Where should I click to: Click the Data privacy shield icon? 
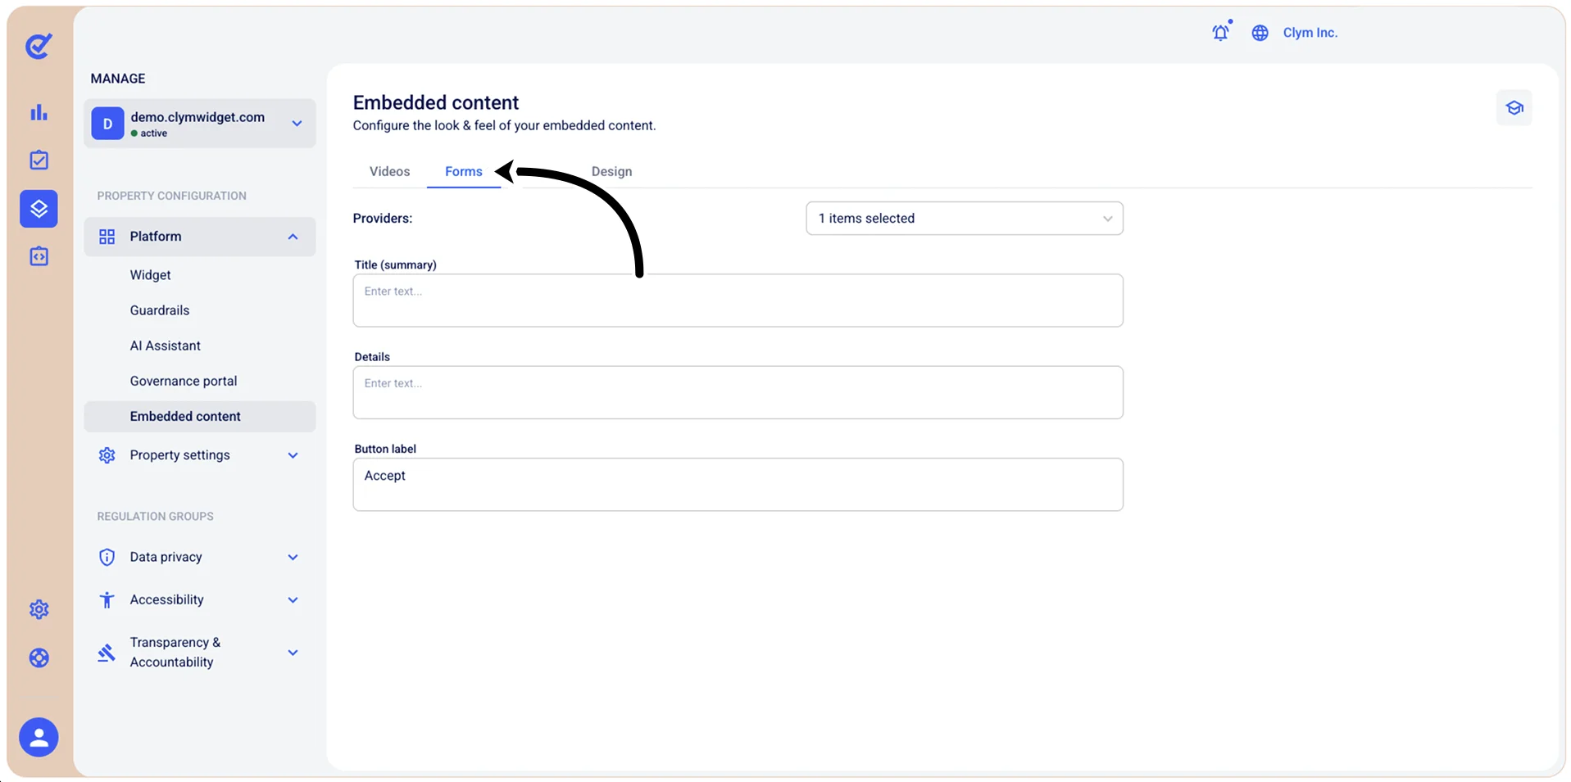pyautogui.click(x=107, y=558)
